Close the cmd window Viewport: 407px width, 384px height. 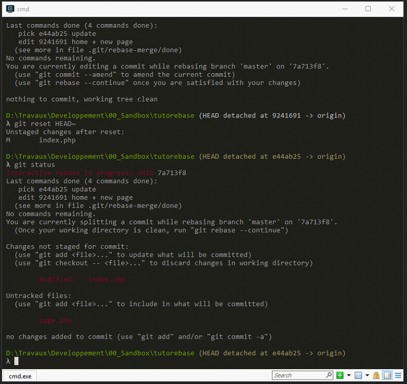coord(392,9)
